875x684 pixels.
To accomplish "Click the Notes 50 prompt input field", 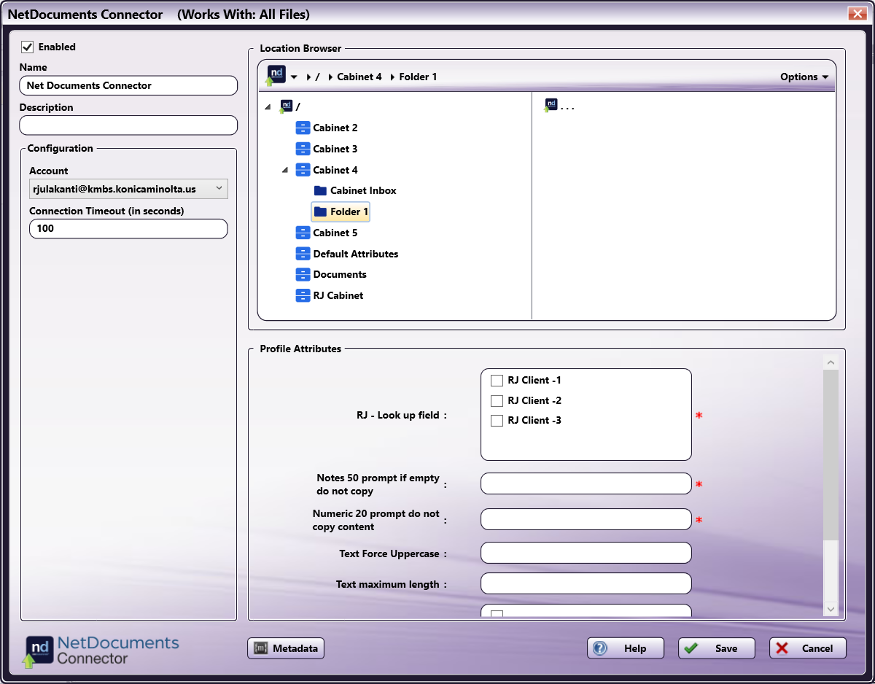I will point(586,483).
